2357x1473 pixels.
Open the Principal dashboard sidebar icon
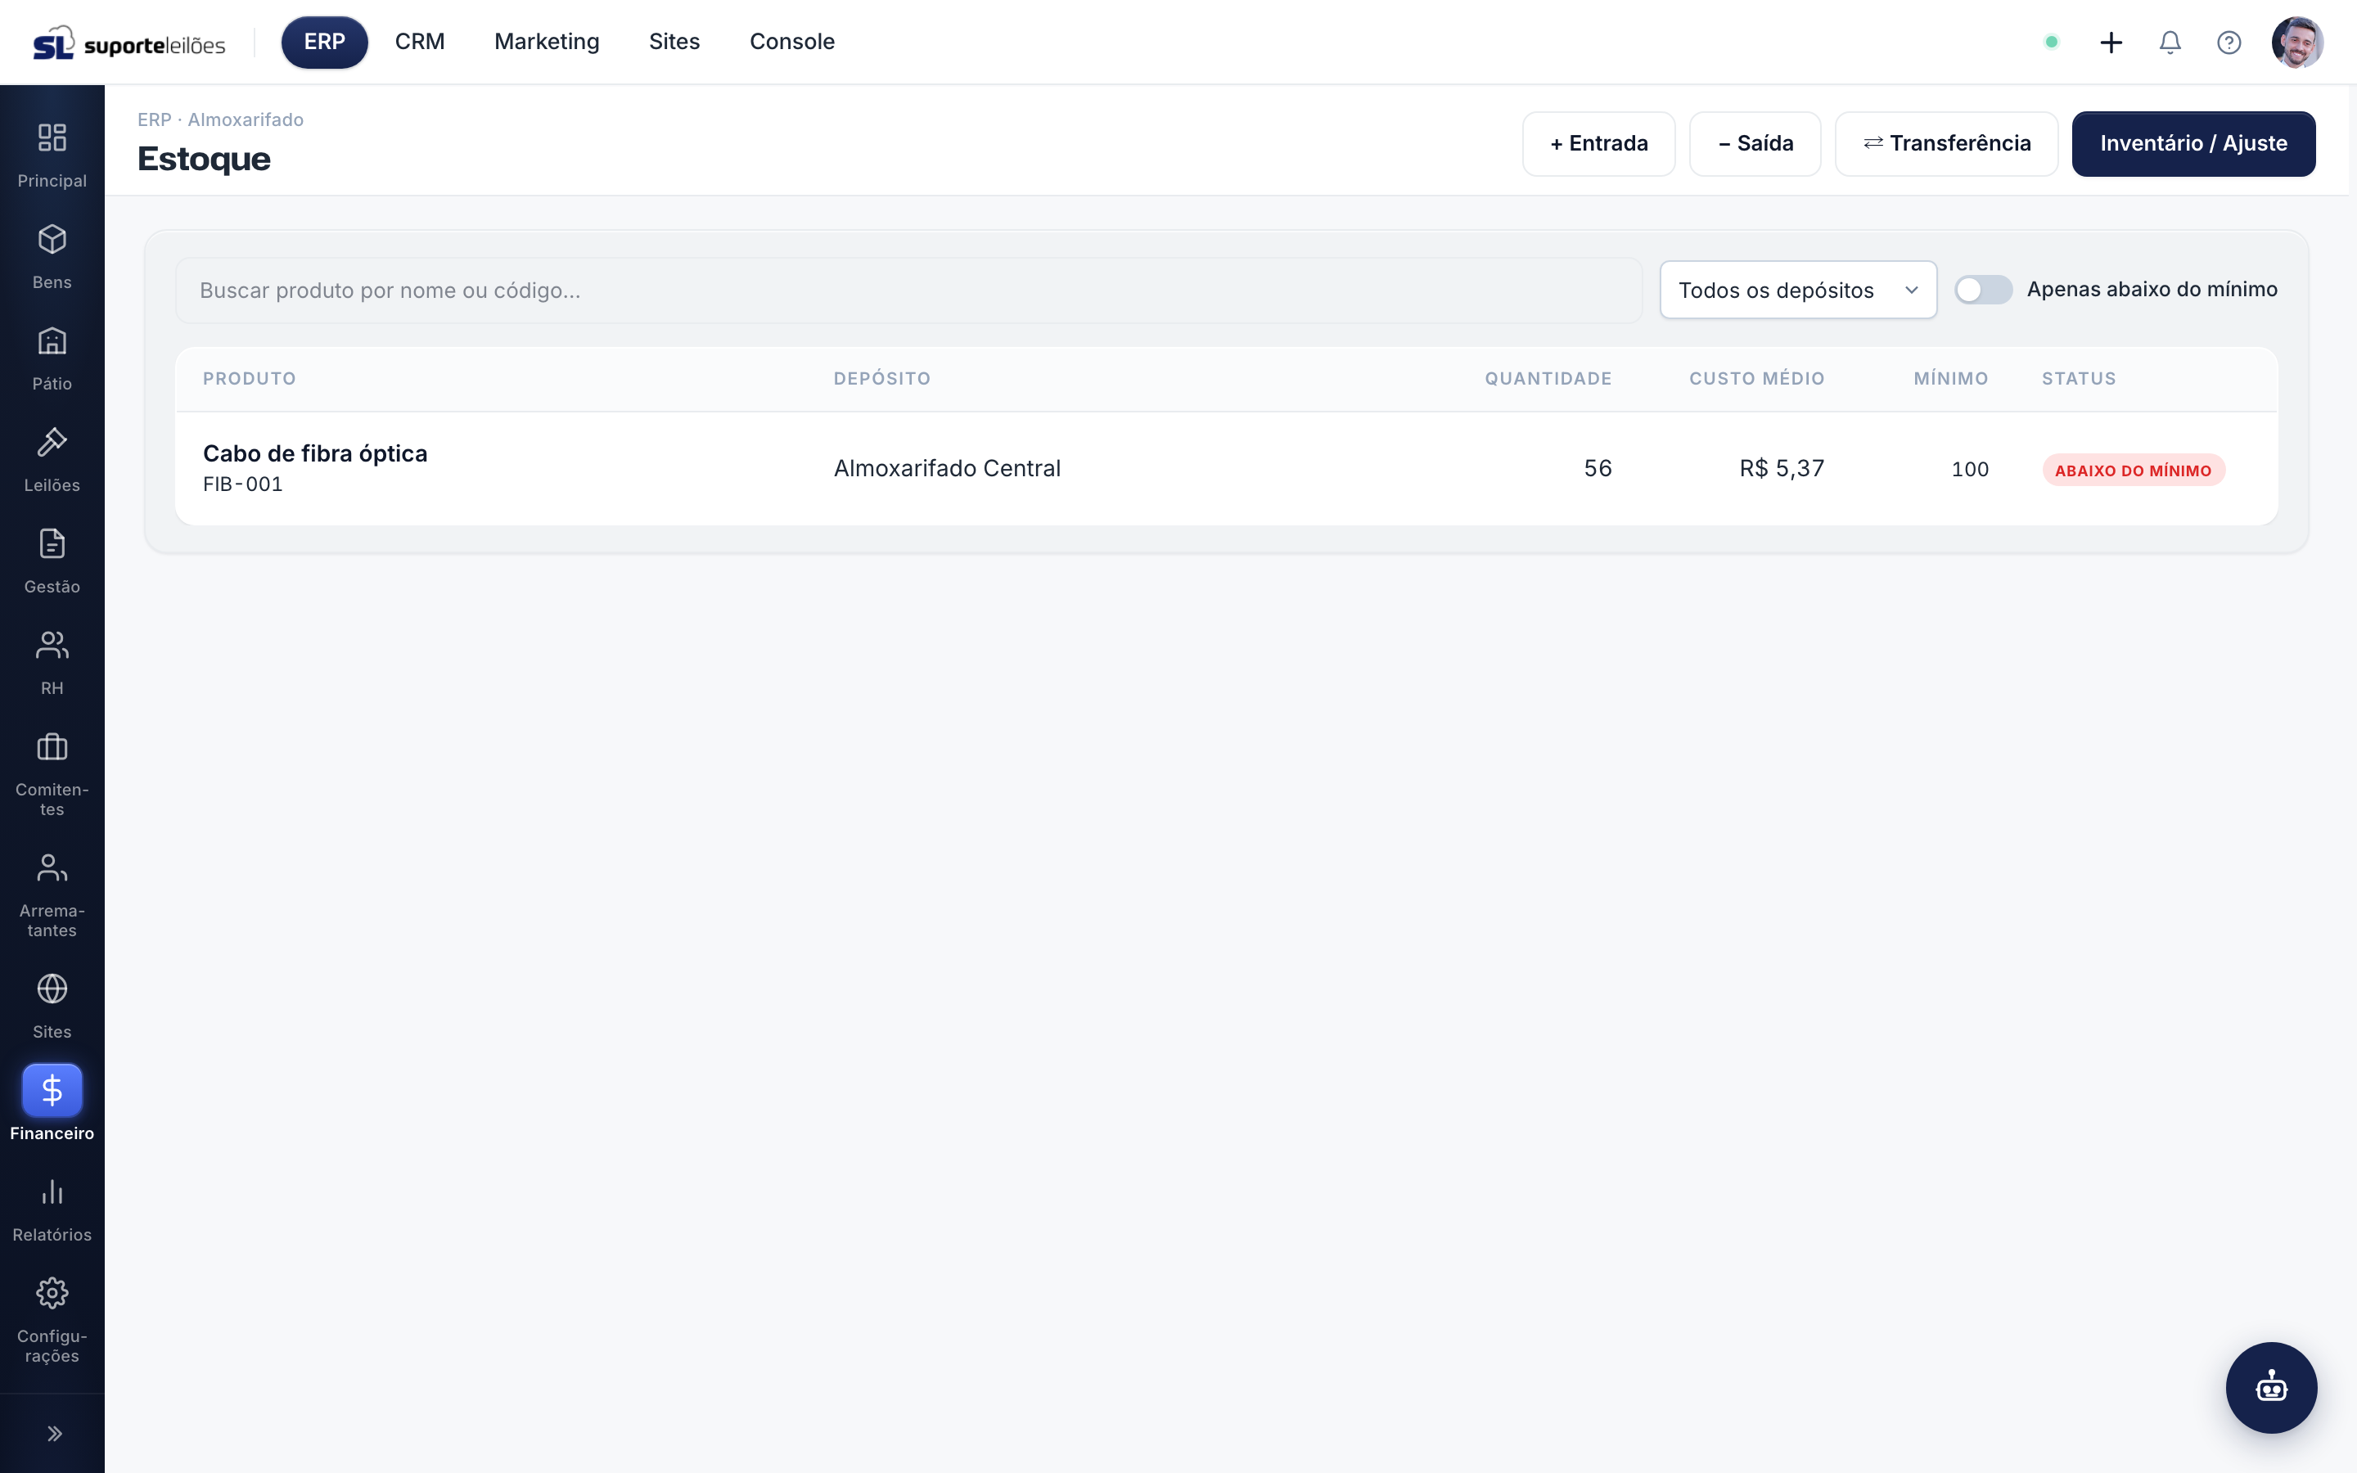[x=52, y=137]
